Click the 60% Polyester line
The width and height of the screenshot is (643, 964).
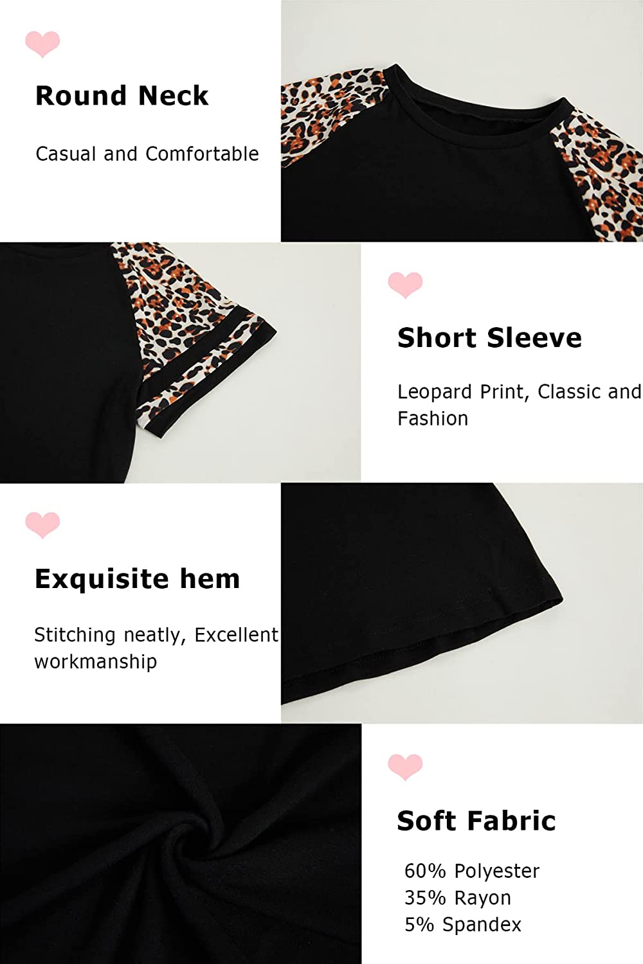click(472, 871)
